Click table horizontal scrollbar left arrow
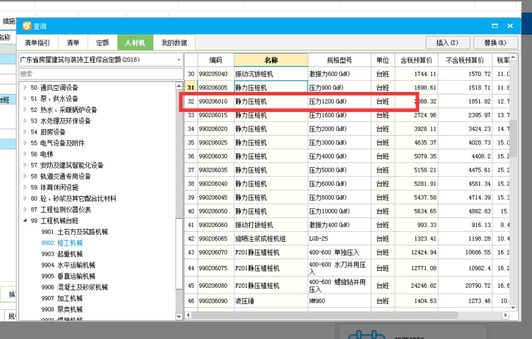 coord(189,315)
